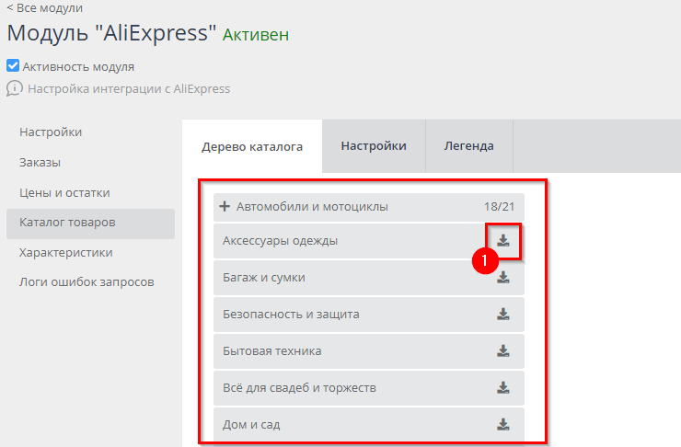The height and width of the screenshot is (447, 681).
Task: Open Цены и остатки section
Action: (64, 192)
